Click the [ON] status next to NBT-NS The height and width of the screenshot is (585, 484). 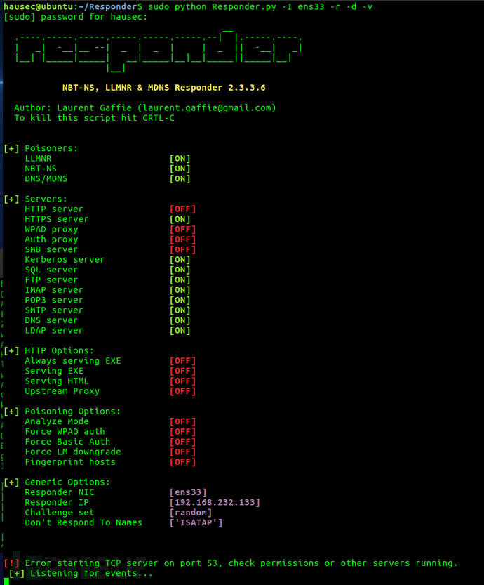[x=180, y=169]
